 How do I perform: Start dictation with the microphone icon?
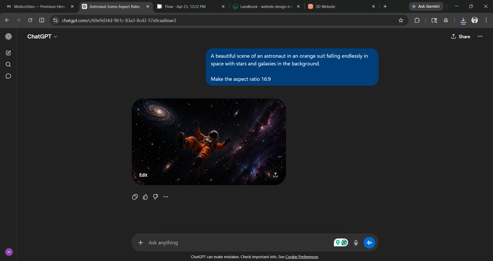click(356, 242)
